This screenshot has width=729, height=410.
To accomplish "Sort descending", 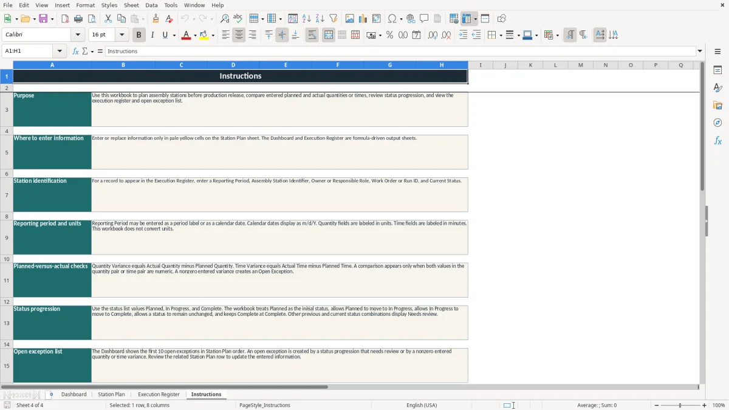I will coord(320,19).
